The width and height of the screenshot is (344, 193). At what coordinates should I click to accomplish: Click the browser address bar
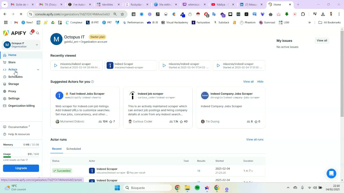(73, 14)
